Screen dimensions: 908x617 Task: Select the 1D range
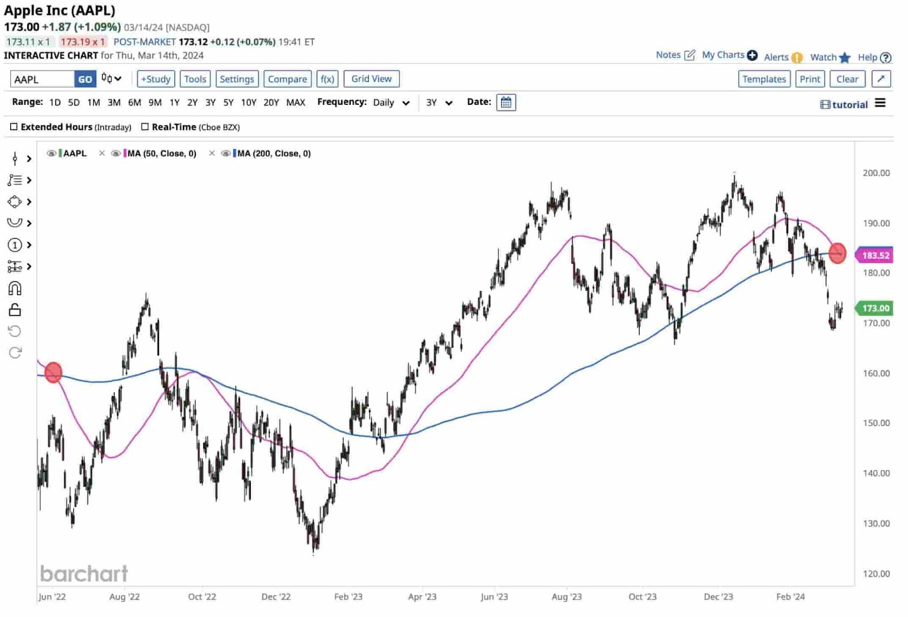(x=55, y=103)
